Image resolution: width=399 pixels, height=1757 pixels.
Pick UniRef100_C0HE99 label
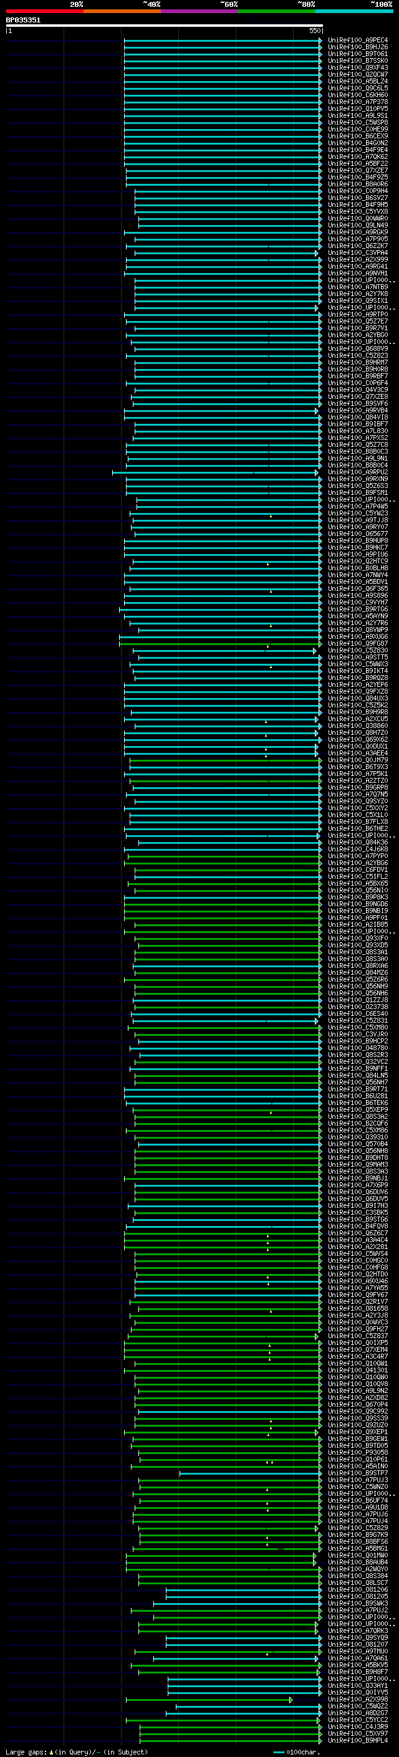pos(357,129)
